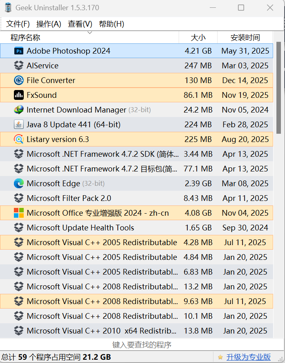Click the Listary version 6.3 icon
Image resolution: width=285 pixels, height=363 pixels.
[x=19, y=139]
